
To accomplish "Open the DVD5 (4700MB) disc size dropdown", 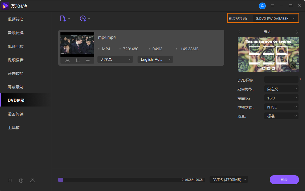I will (x=228, y=179).
